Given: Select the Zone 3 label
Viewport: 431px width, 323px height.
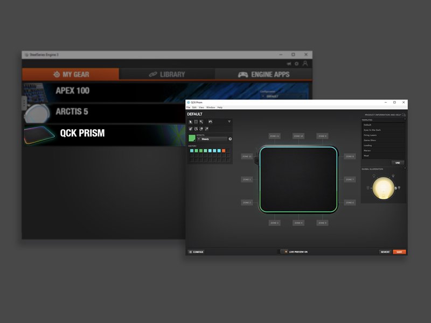Looking at the screenshot, I should (274, 223).
